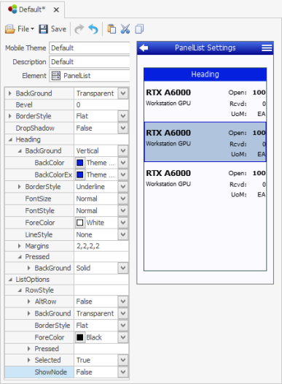Screen dimensions: 282x384
Task: Open the DropShadow value dropdown
Action: coord(123,128)
